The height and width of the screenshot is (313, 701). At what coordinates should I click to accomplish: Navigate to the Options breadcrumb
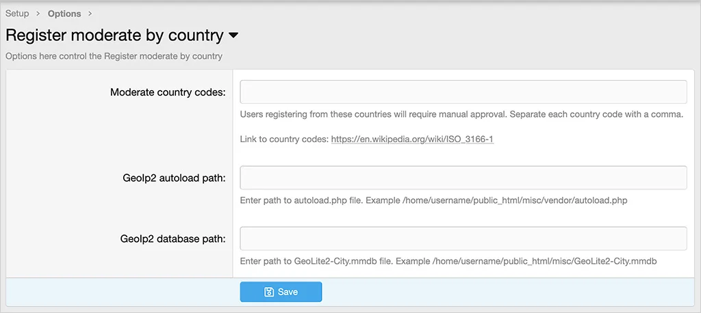coord(64,14)
